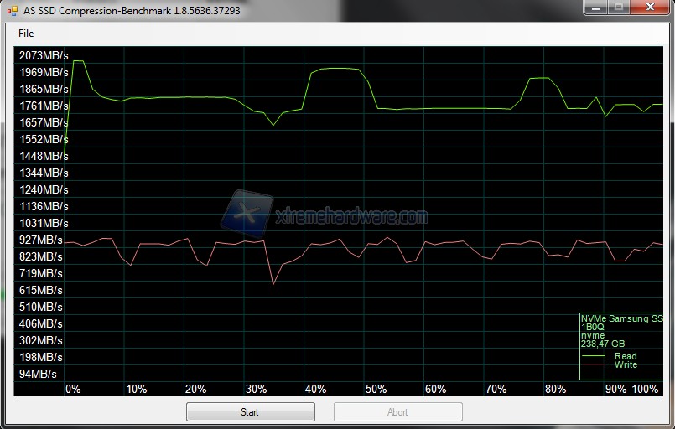Click the 2073MB/s axis label
Viewport: 675px width, 429px height.
pos(43,55)
